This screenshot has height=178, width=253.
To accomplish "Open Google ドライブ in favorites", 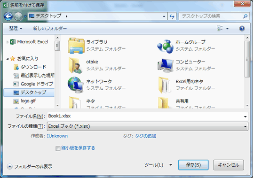I will pyautogui.click(x=33, y=84).
